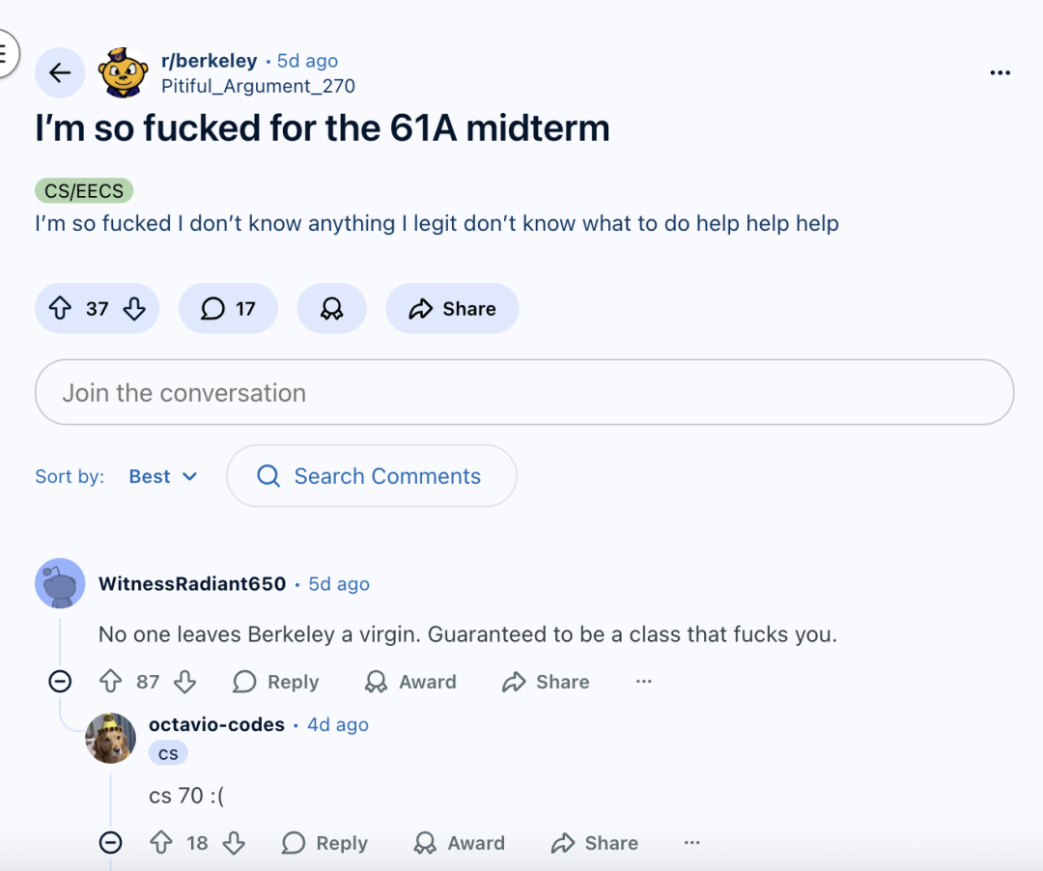This screenshot has width=1043, height=871.
Task: Open more options on WitnessRadiant650's comment
Action: [643, 682]
